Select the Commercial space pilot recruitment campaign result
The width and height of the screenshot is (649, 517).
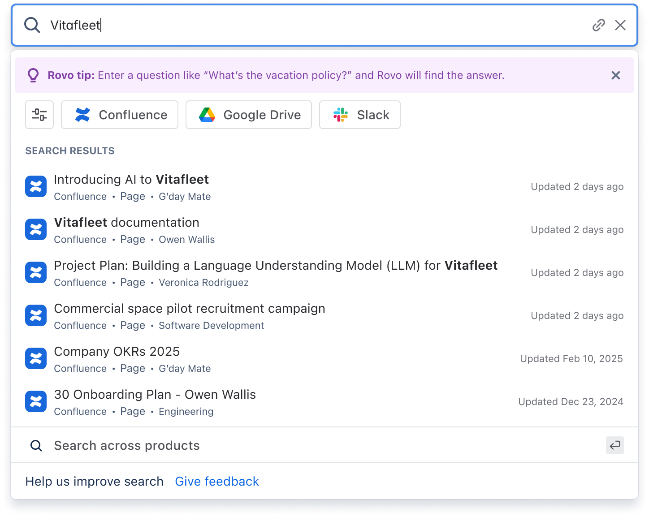(189, 308)
